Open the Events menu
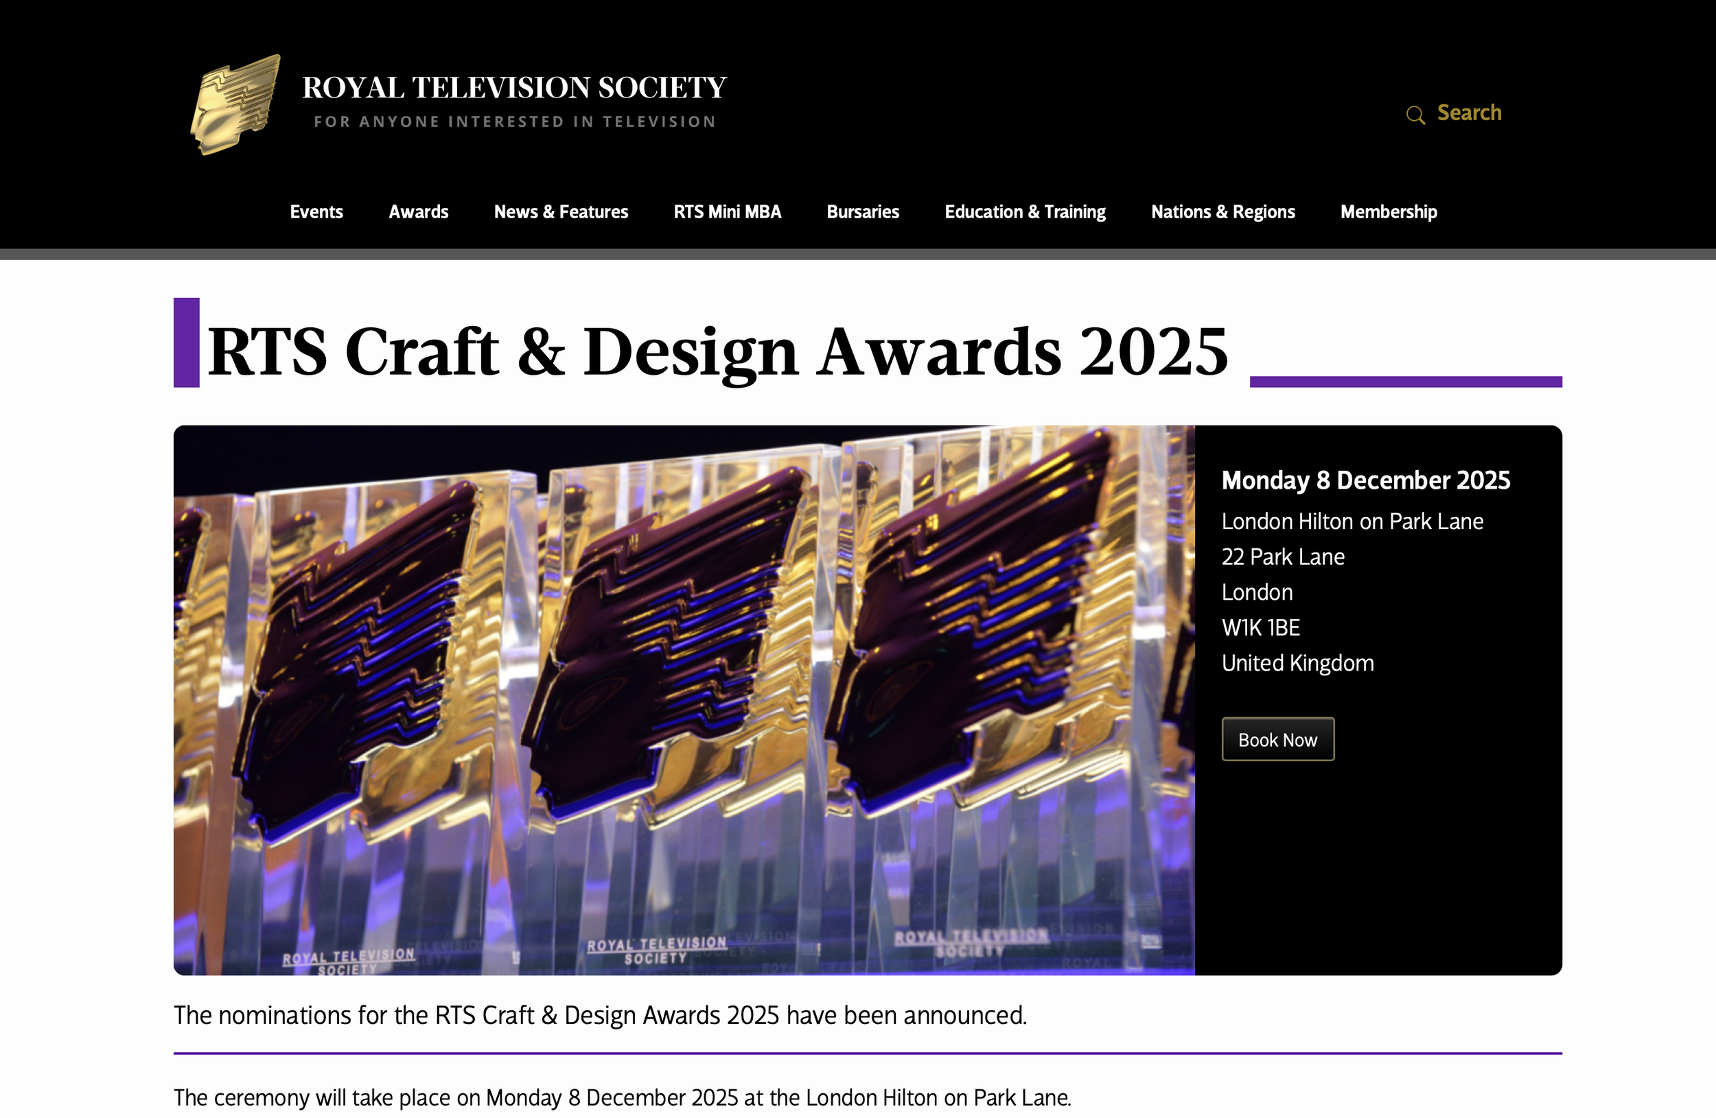The height and width of the screenshot is (1118, 1716). point(316,212)
